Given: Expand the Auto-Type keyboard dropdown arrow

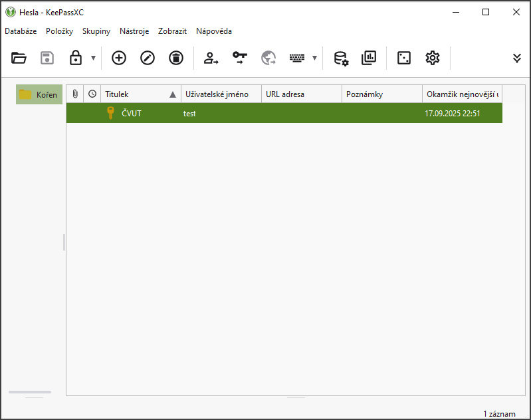Looking at the screenshot, I should point(314,58).
